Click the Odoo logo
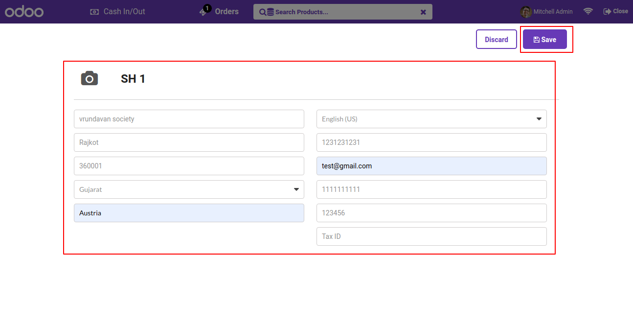Image resolution: width=633 pixels, height=327 pixels. pyautogui.click(x=24, y=12)
